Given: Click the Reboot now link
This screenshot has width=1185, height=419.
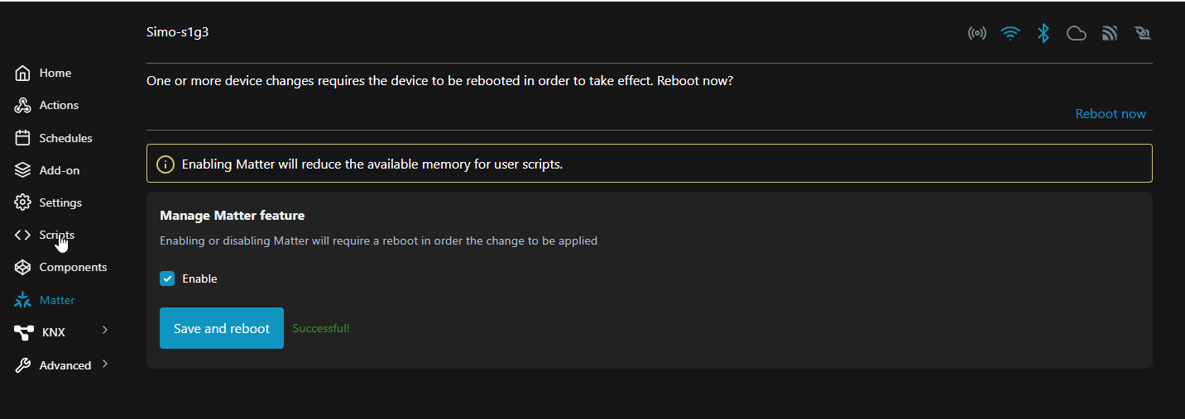Looking at the screenshot, I should point(1110,114).
